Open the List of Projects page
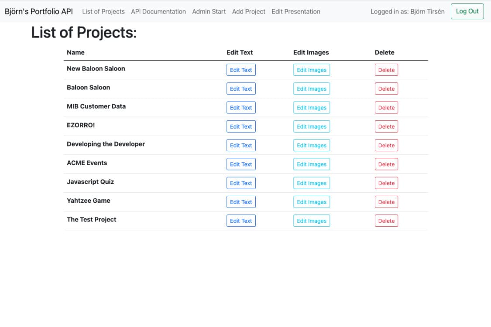The width and height of the screenshot is (491, 327). tap(103, 11)
